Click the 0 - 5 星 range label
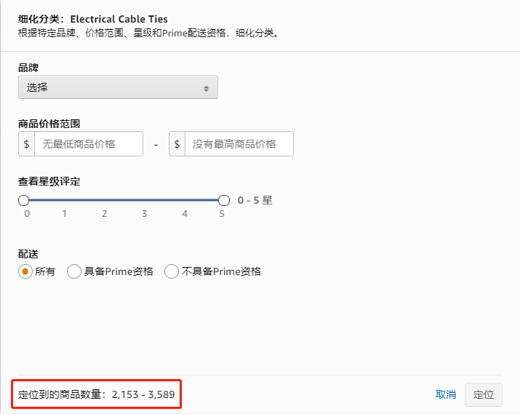 coord(255,200)
